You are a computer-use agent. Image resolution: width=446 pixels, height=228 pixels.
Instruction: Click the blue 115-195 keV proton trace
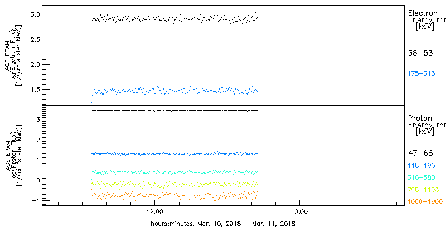pyautogui.click(x=174, y=153)
